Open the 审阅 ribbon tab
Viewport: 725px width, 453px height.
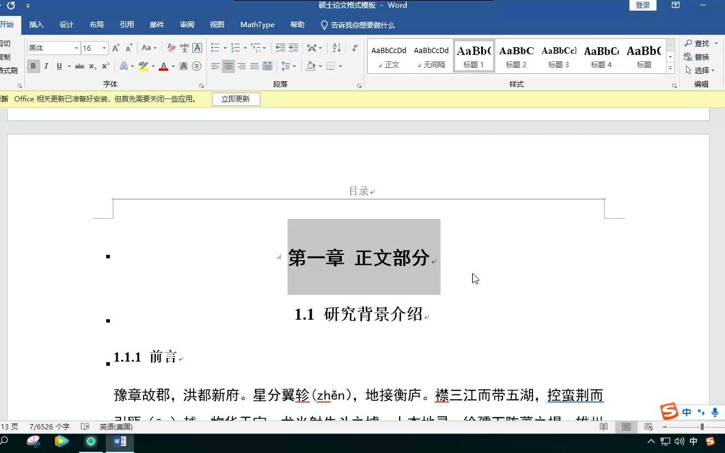(187, 25)
